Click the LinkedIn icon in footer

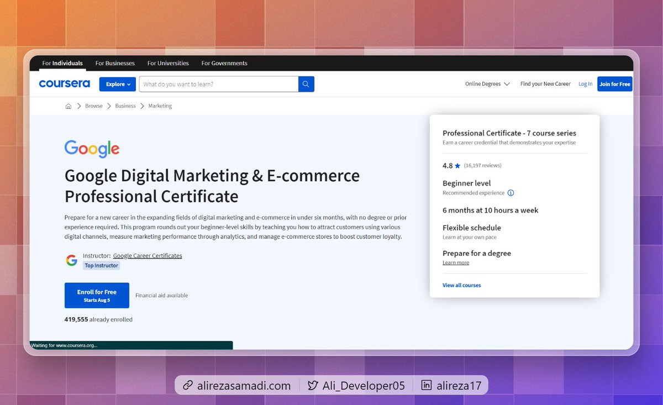point(427,386)
